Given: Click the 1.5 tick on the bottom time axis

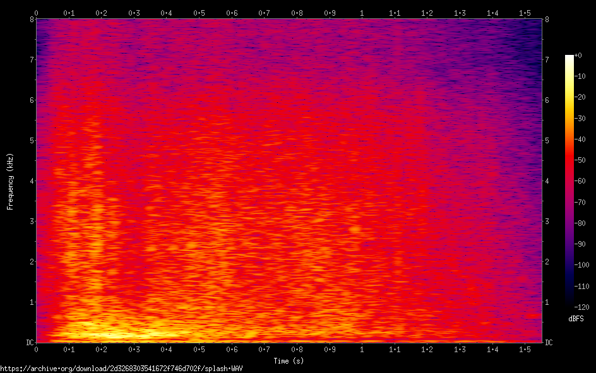Looking at the screenshot, I should pyautogui.click(x=525, y=350).
